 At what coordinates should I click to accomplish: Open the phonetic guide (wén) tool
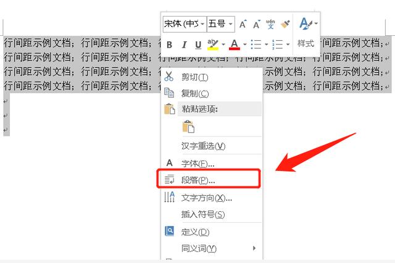click(270, 24)
